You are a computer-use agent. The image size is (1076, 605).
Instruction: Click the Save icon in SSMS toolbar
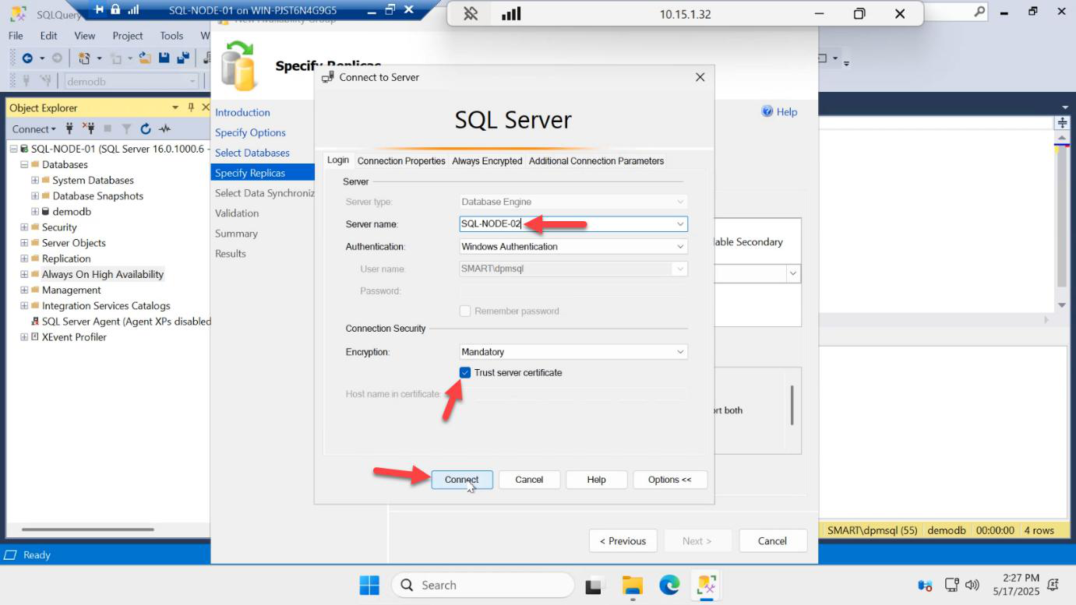click(x=164, y=58)
